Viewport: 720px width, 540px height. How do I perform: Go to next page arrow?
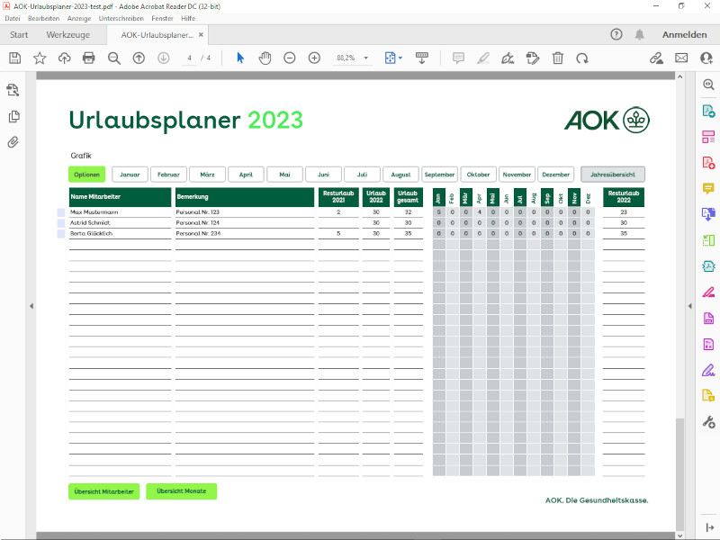pyautogui.click(x=164, y=58)
